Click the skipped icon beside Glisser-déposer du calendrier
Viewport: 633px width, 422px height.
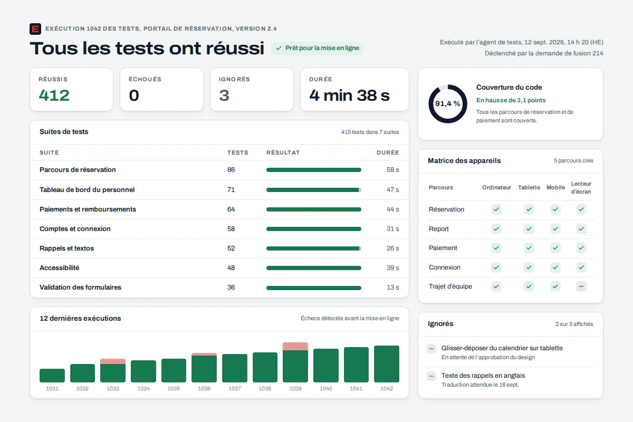click(x=431, y=349)
